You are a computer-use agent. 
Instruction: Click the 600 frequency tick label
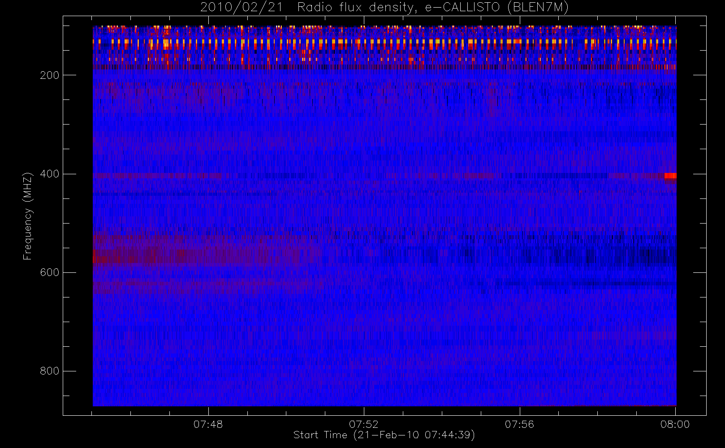coord(49,272)
